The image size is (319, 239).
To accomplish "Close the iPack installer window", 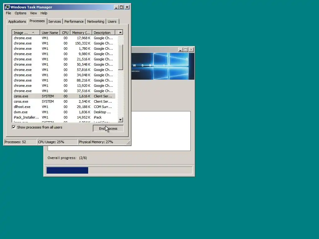I will tap(191, 49).
